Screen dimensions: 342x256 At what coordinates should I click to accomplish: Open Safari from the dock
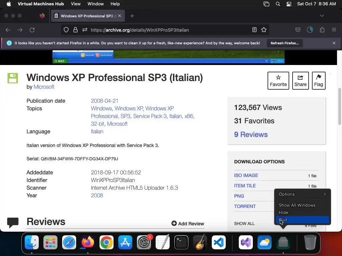(x=69, y=242)
